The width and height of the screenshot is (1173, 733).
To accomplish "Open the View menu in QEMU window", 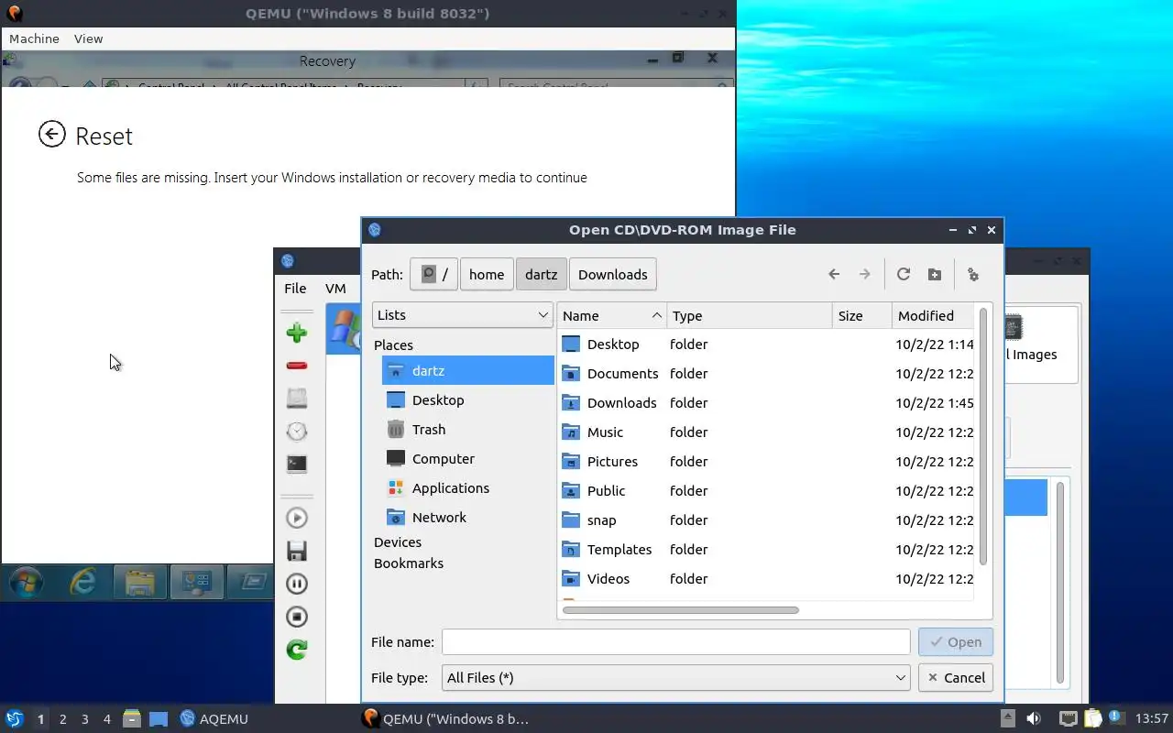I will (88, 38).
